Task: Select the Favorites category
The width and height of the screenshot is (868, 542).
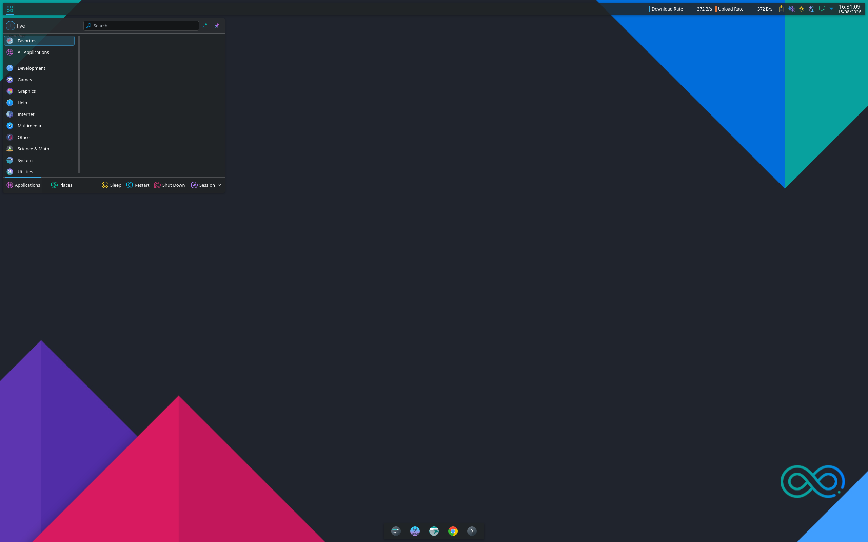Action: tap(39, 41)
